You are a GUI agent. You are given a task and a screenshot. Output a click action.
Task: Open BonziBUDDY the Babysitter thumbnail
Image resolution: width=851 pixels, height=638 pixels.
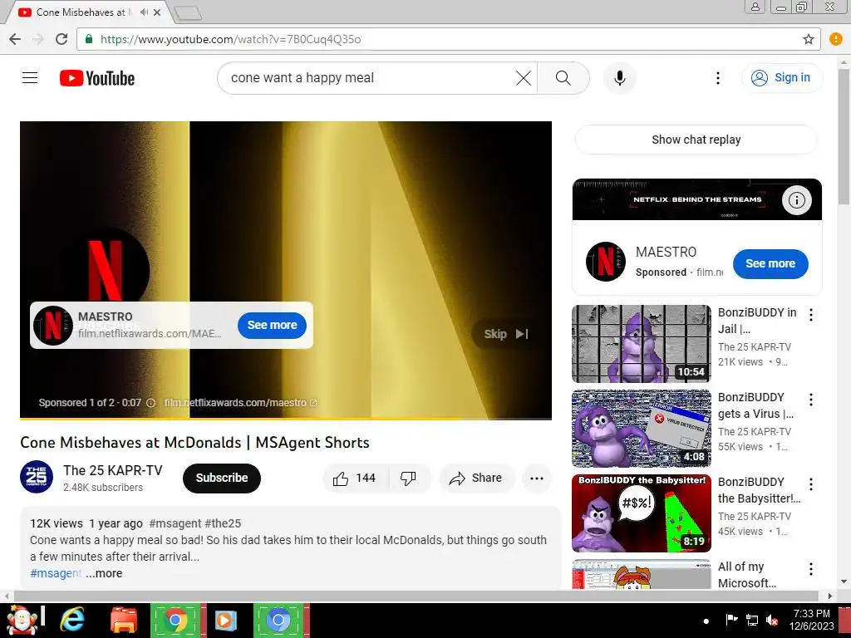(641, 513)
